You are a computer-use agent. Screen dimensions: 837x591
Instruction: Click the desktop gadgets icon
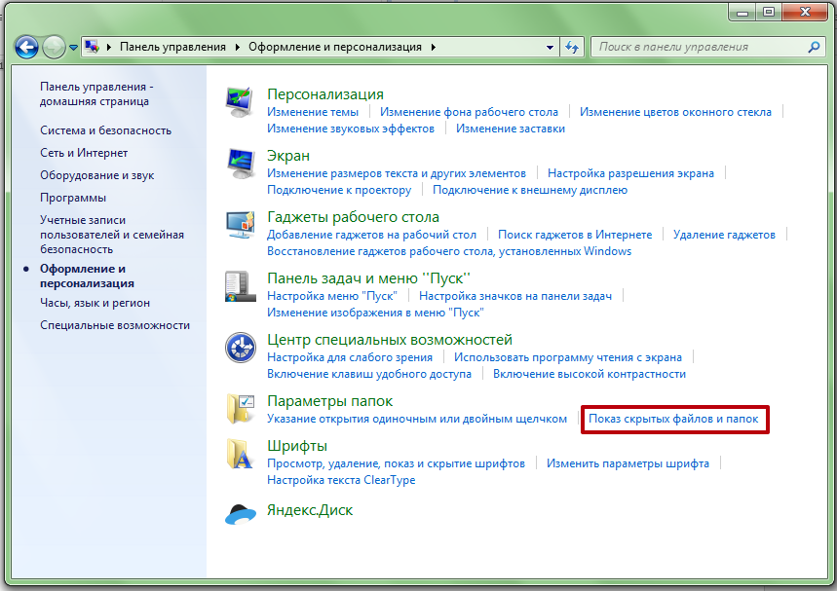tap(240, 225)
